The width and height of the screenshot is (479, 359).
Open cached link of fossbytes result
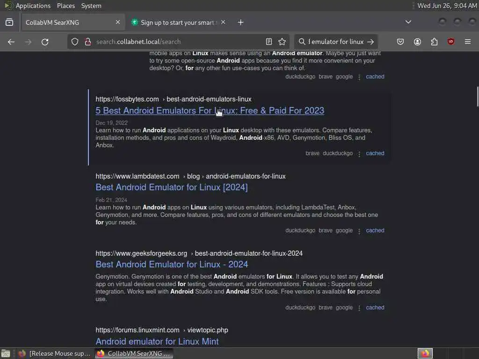pyautogui.click(x=375, y=153)
